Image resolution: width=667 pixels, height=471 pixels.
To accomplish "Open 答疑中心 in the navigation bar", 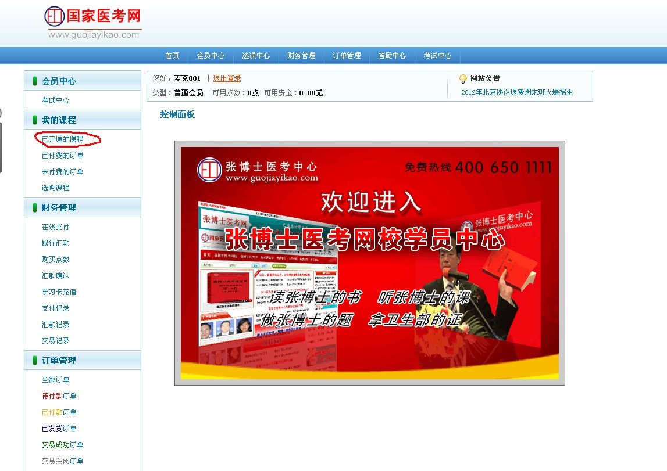I will coord(392,56).
